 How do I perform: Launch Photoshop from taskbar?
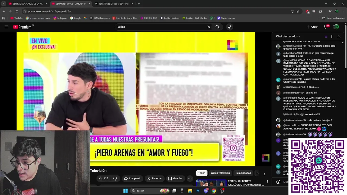[x=198, y=191]
